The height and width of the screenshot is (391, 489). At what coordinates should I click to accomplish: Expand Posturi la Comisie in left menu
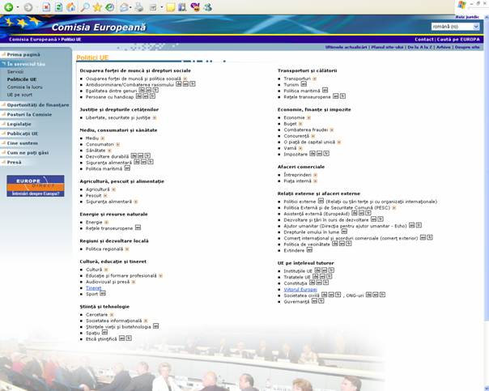tap(29, 114)
